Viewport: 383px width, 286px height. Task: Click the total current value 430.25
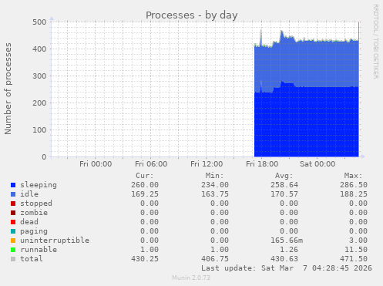pyautogui.click(x=145, y=259)
